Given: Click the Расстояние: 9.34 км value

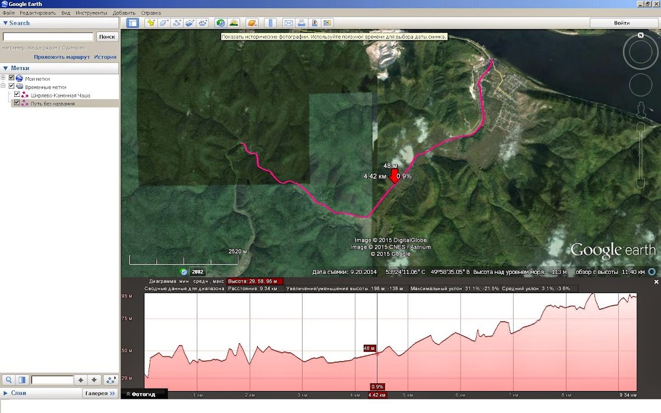Looking at the screenshot, I should pos(253,289).
